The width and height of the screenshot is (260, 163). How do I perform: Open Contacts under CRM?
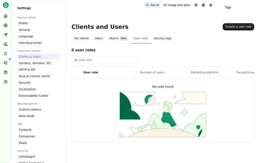(x=25, y=130)
